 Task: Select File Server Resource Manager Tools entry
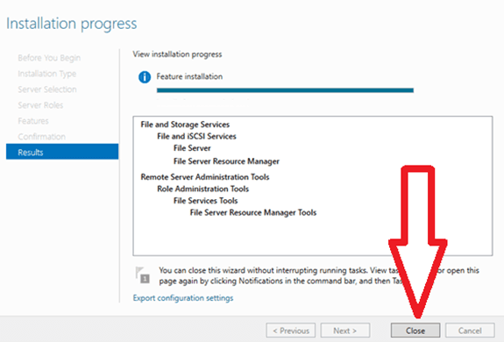point(253,212)
